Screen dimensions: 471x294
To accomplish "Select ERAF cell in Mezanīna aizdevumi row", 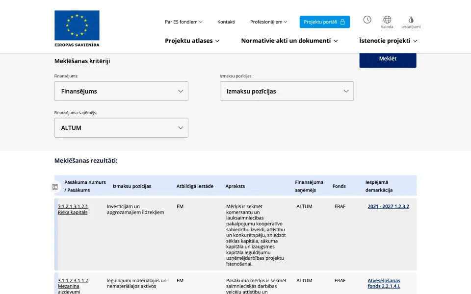I will 340,280.
